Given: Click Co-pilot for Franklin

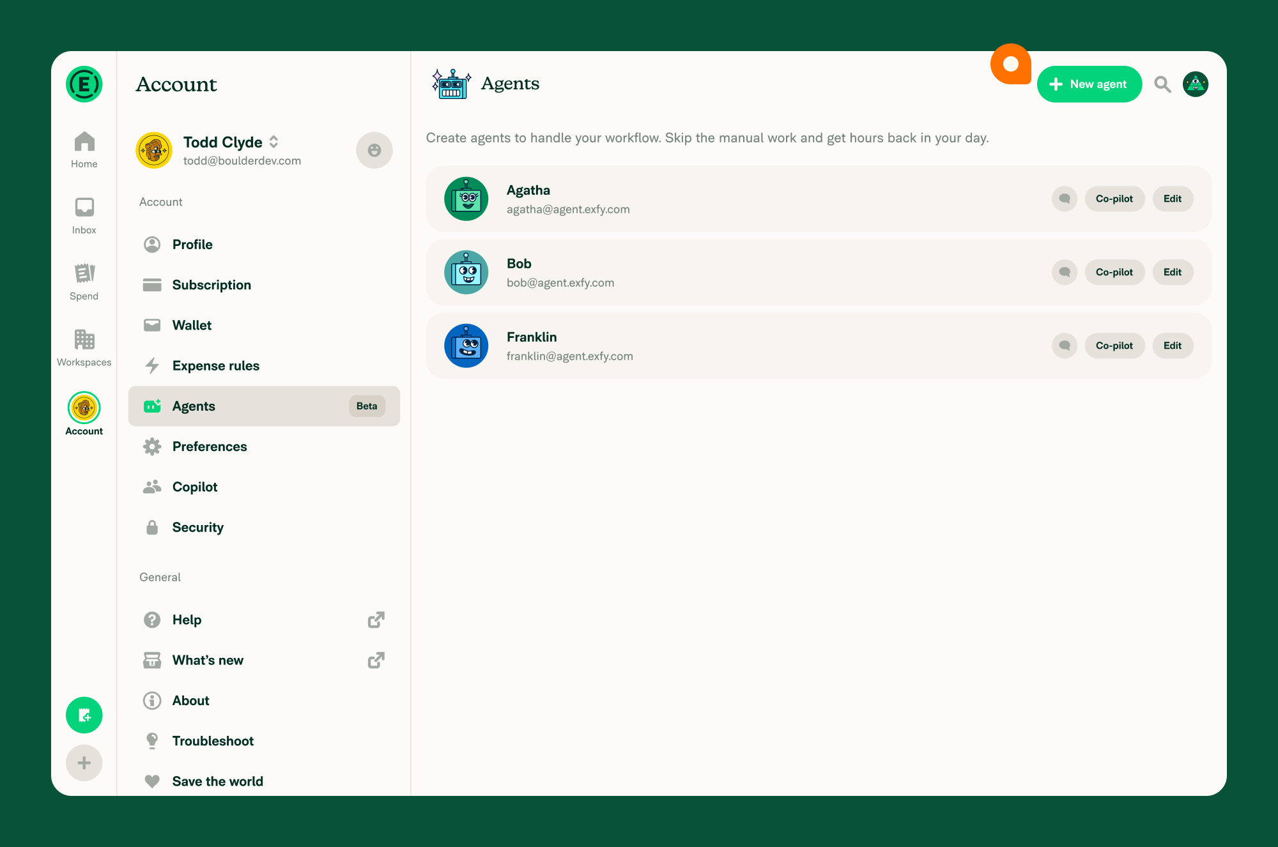Looking at the screenshot, I should tap(1114, 346).
